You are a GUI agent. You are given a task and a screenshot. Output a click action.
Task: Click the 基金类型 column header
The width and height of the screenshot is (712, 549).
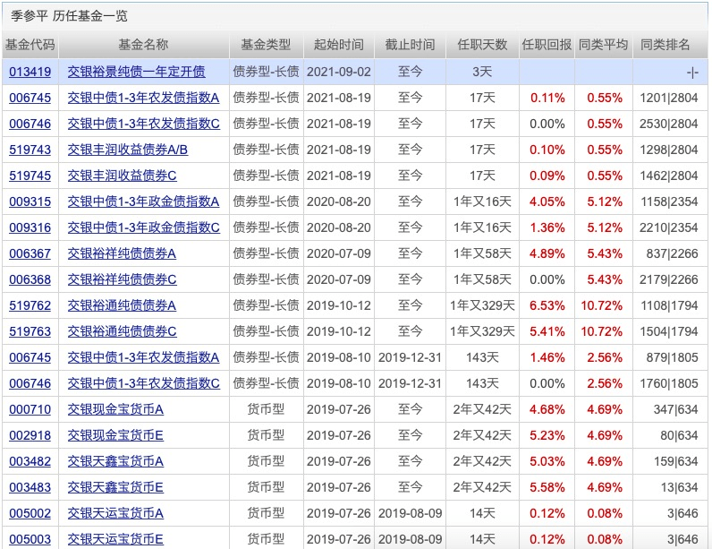point(266,45)
